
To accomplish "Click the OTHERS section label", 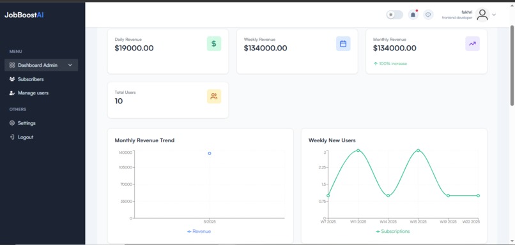I will coord(18,109).
